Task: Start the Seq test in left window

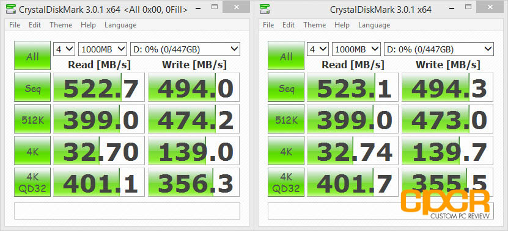Action: point(32,87)
